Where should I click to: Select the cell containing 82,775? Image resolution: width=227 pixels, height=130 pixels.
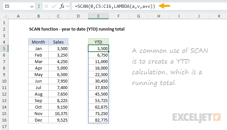point(98,120)
